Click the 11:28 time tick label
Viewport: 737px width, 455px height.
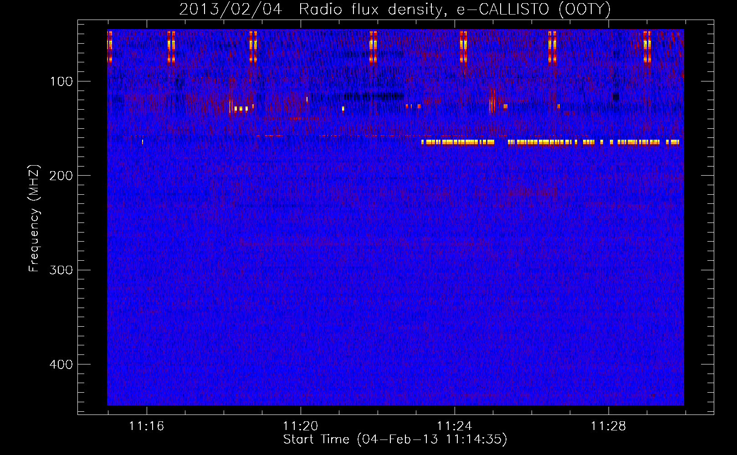(608, 426)
